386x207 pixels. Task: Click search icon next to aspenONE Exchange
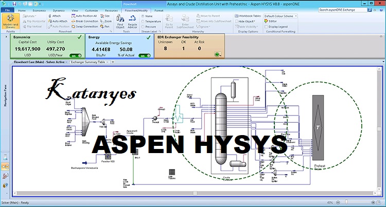pyautogui.click(x=370, y=10)
